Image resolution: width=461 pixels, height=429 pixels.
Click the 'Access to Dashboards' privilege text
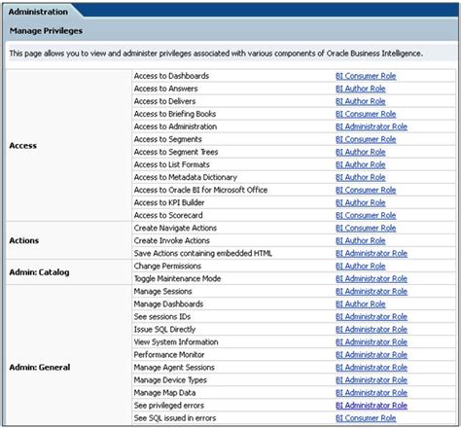coord(171,76)
